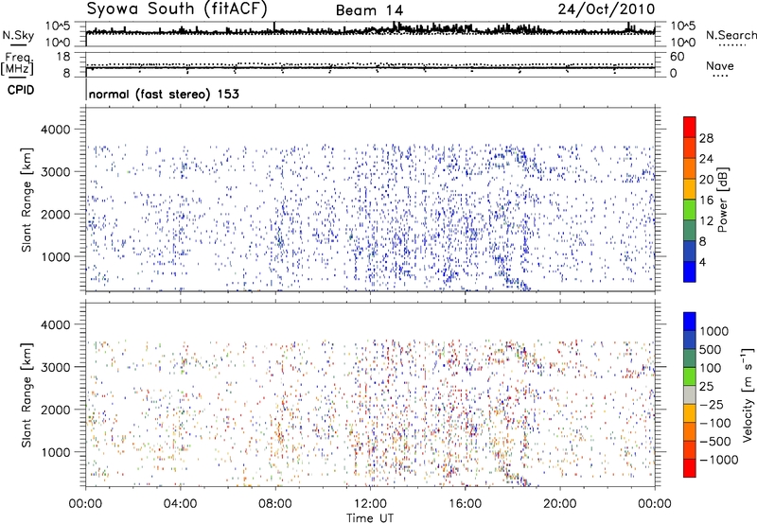Click the '-1000' label on the velocity colorbar
Image resolution: width=757 pixels, height=524 pixels.
coord(719,460)
